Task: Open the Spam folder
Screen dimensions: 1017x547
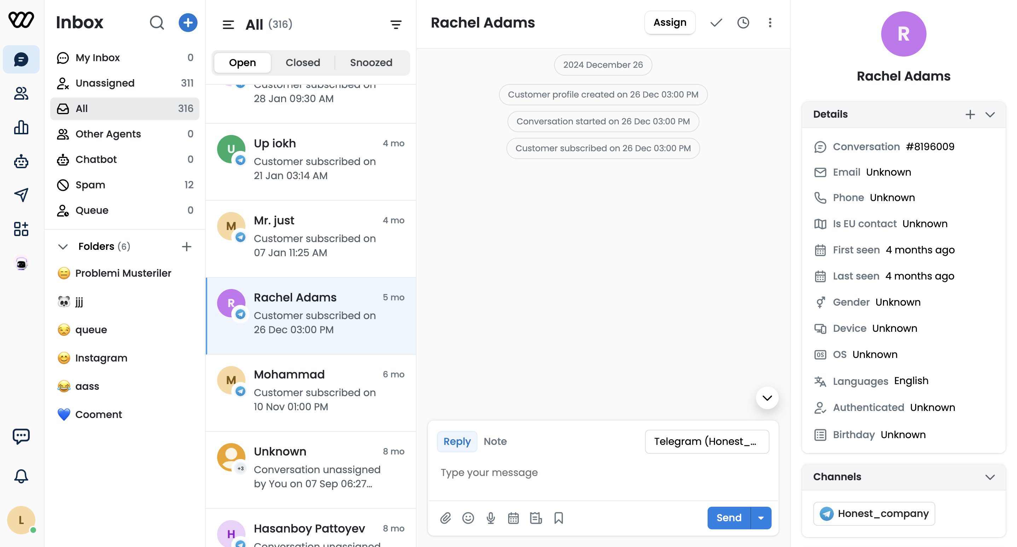Action: (125, 185)
